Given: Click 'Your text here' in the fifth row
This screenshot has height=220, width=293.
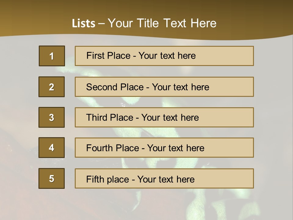Looking at the screenshot, I should coord(166,179).
